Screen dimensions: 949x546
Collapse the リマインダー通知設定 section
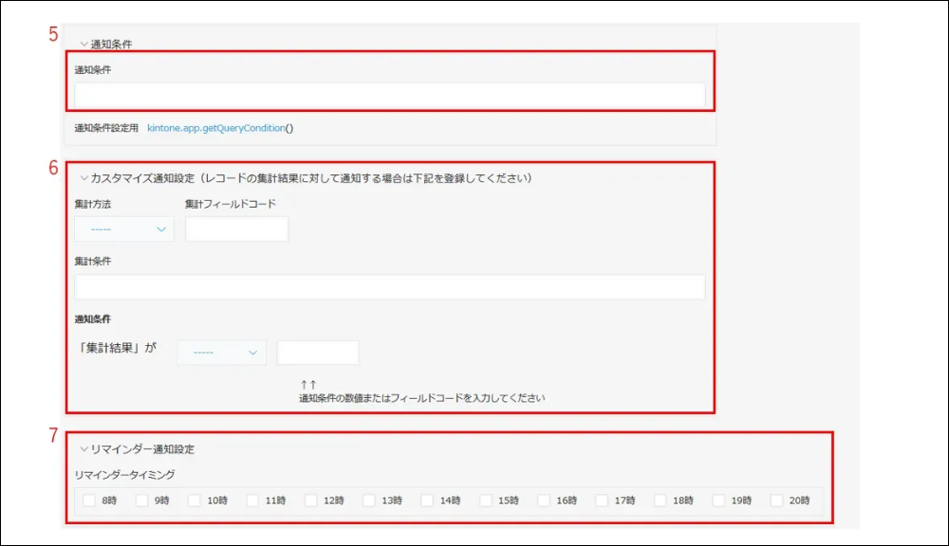(x=84, y=448)
